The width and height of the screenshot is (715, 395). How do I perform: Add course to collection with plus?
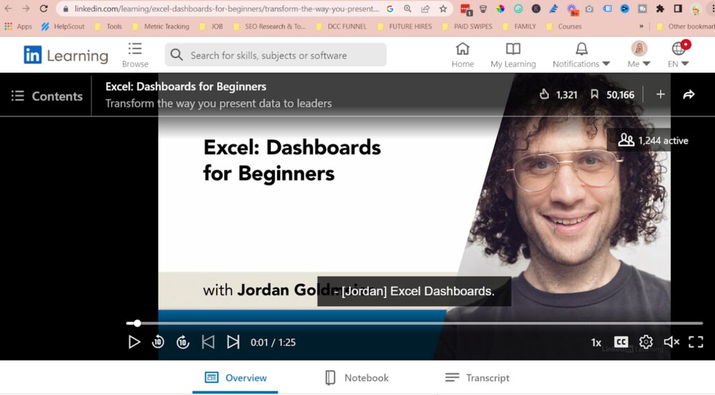click(661, 94)
